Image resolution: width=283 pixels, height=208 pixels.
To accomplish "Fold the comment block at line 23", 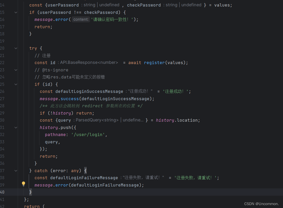I will 16,70.
